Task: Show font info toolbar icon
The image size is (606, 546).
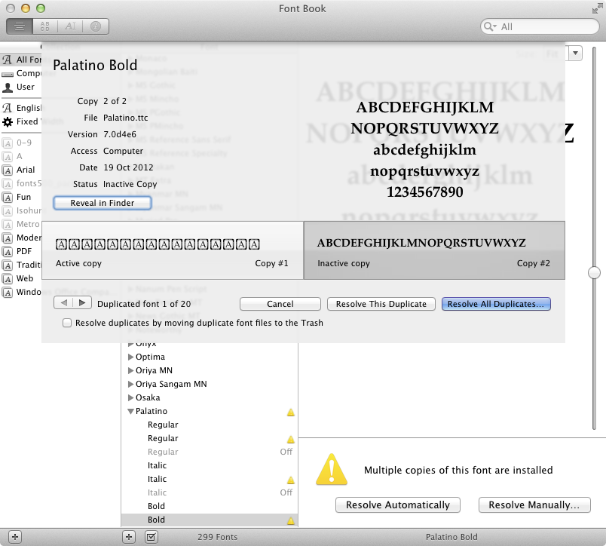Action: 96,26
